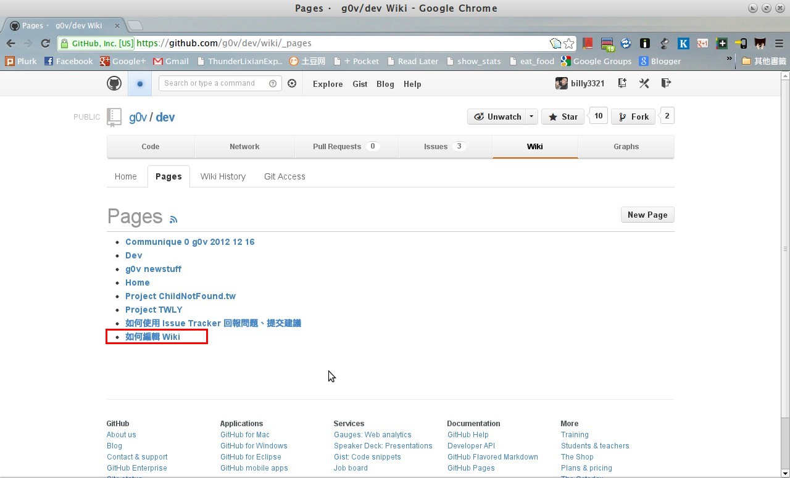The image size is (790, 478).
Task: Bookmark this page with star icon
Action: click(x=569, y=43)
